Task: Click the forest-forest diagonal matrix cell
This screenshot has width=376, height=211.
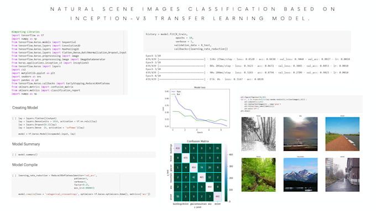Action: tap(186, 158)
